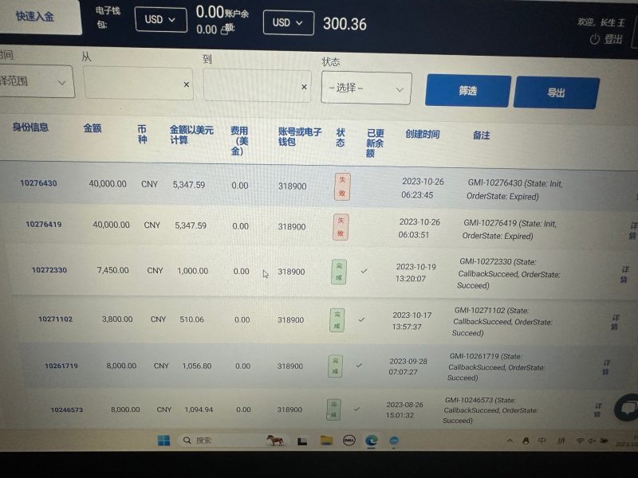Select transaction ID 10276430
638x478 pixels.
pos(38,183)
